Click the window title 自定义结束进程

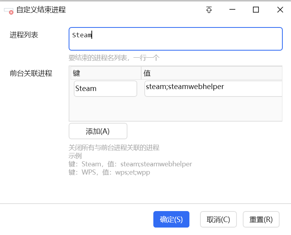(41, 10)
